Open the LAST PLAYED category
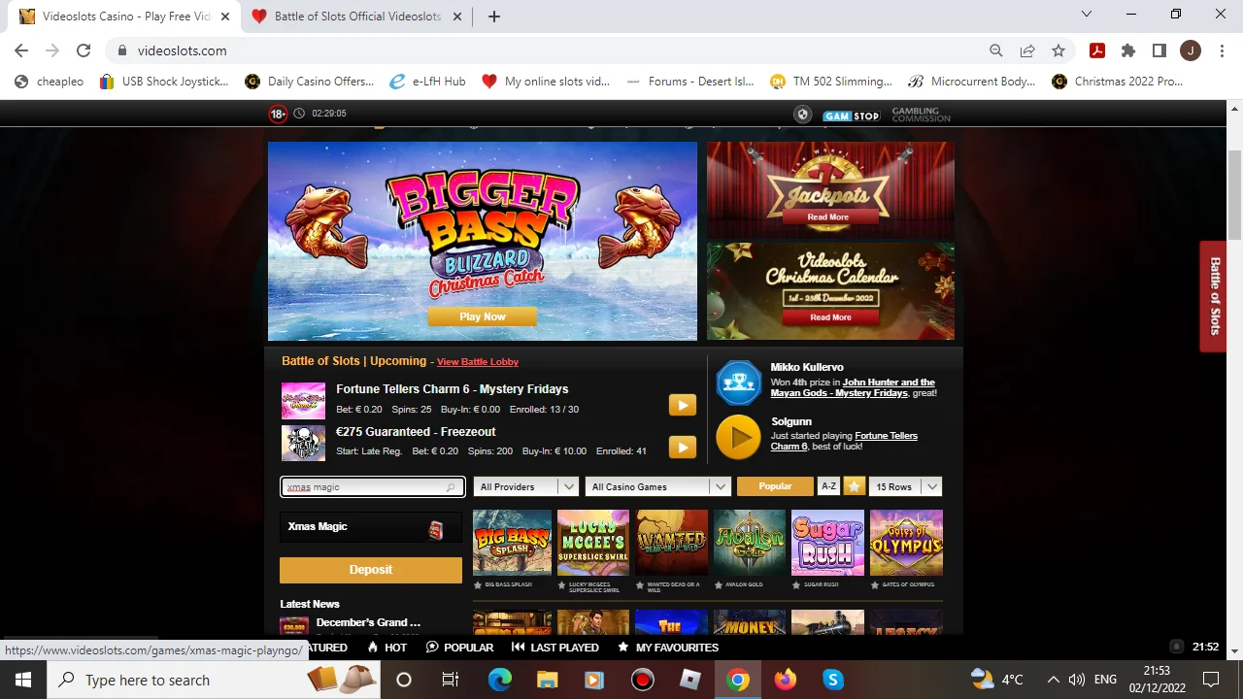 point(554,648)
